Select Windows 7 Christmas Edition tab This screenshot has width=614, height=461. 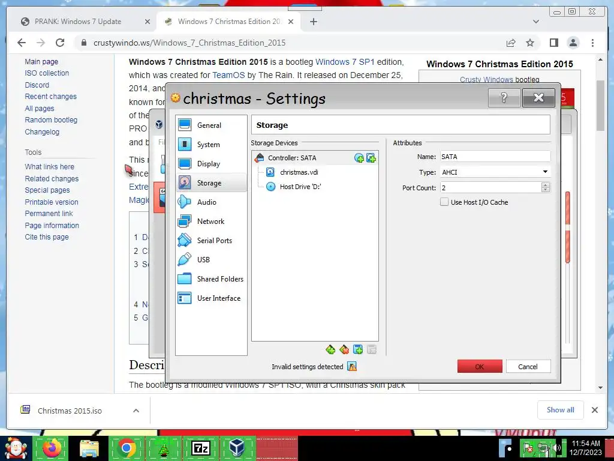coord(228,22)
